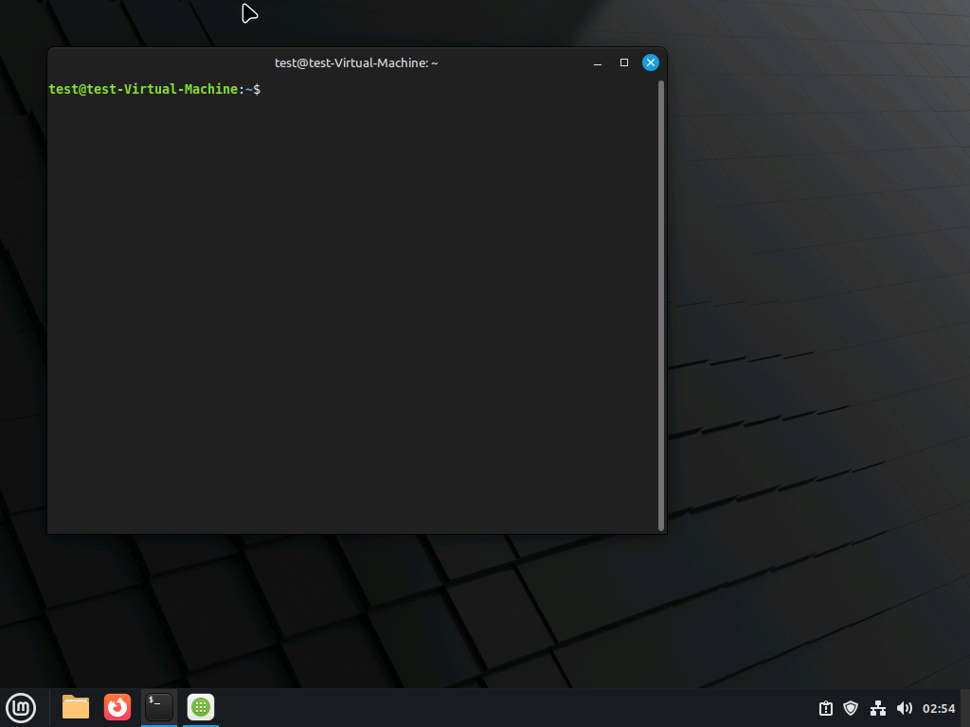Click empty desktop wallpaper right of terminal
970x727 pixels.
[815, 284]
